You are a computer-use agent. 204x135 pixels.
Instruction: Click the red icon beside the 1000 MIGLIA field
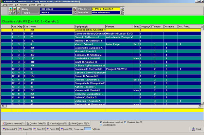74,9
